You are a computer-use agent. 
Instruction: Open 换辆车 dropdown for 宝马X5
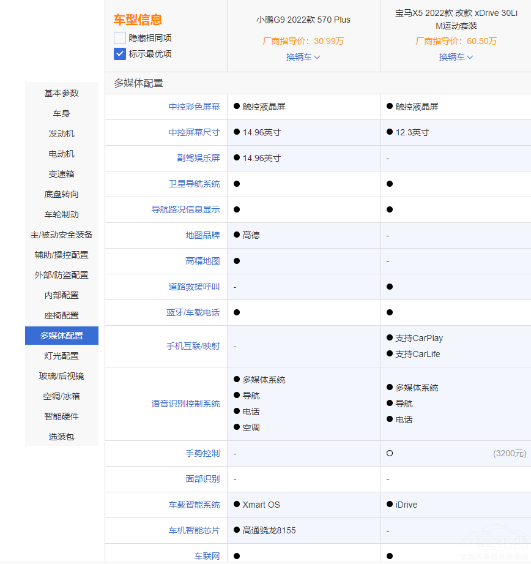coord(456,57)
